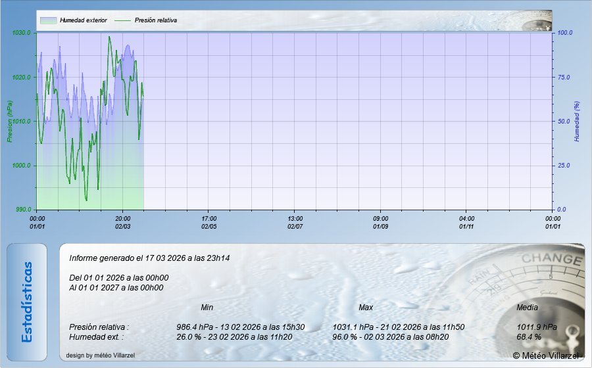This screenshot has height=368, width=592.
Task: Click the green Presión relativa legend line
Action: point(123,20)
